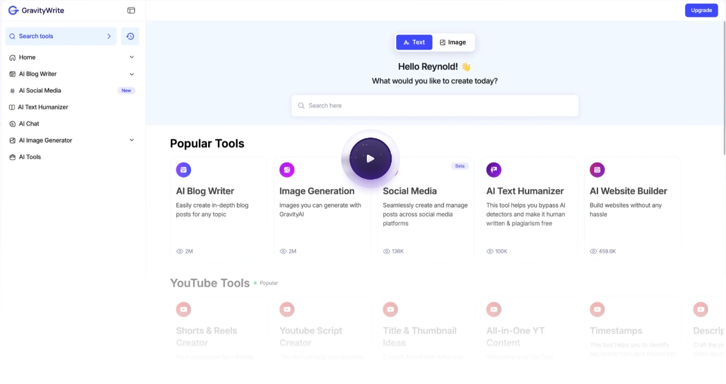Click the YouTube Tools heading

click(x=210, y=283)
